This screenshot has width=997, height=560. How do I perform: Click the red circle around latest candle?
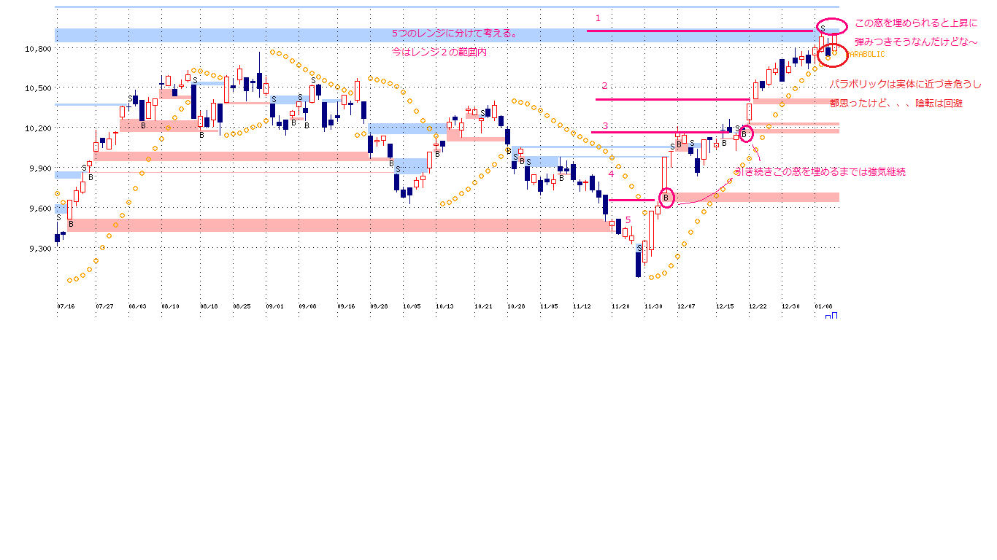pyautogui.click(x=833, y=54)
